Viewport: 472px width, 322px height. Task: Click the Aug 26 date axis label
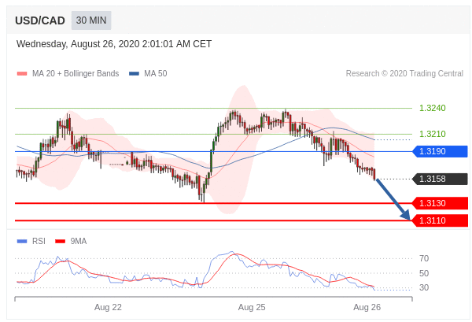pos(367,307)
